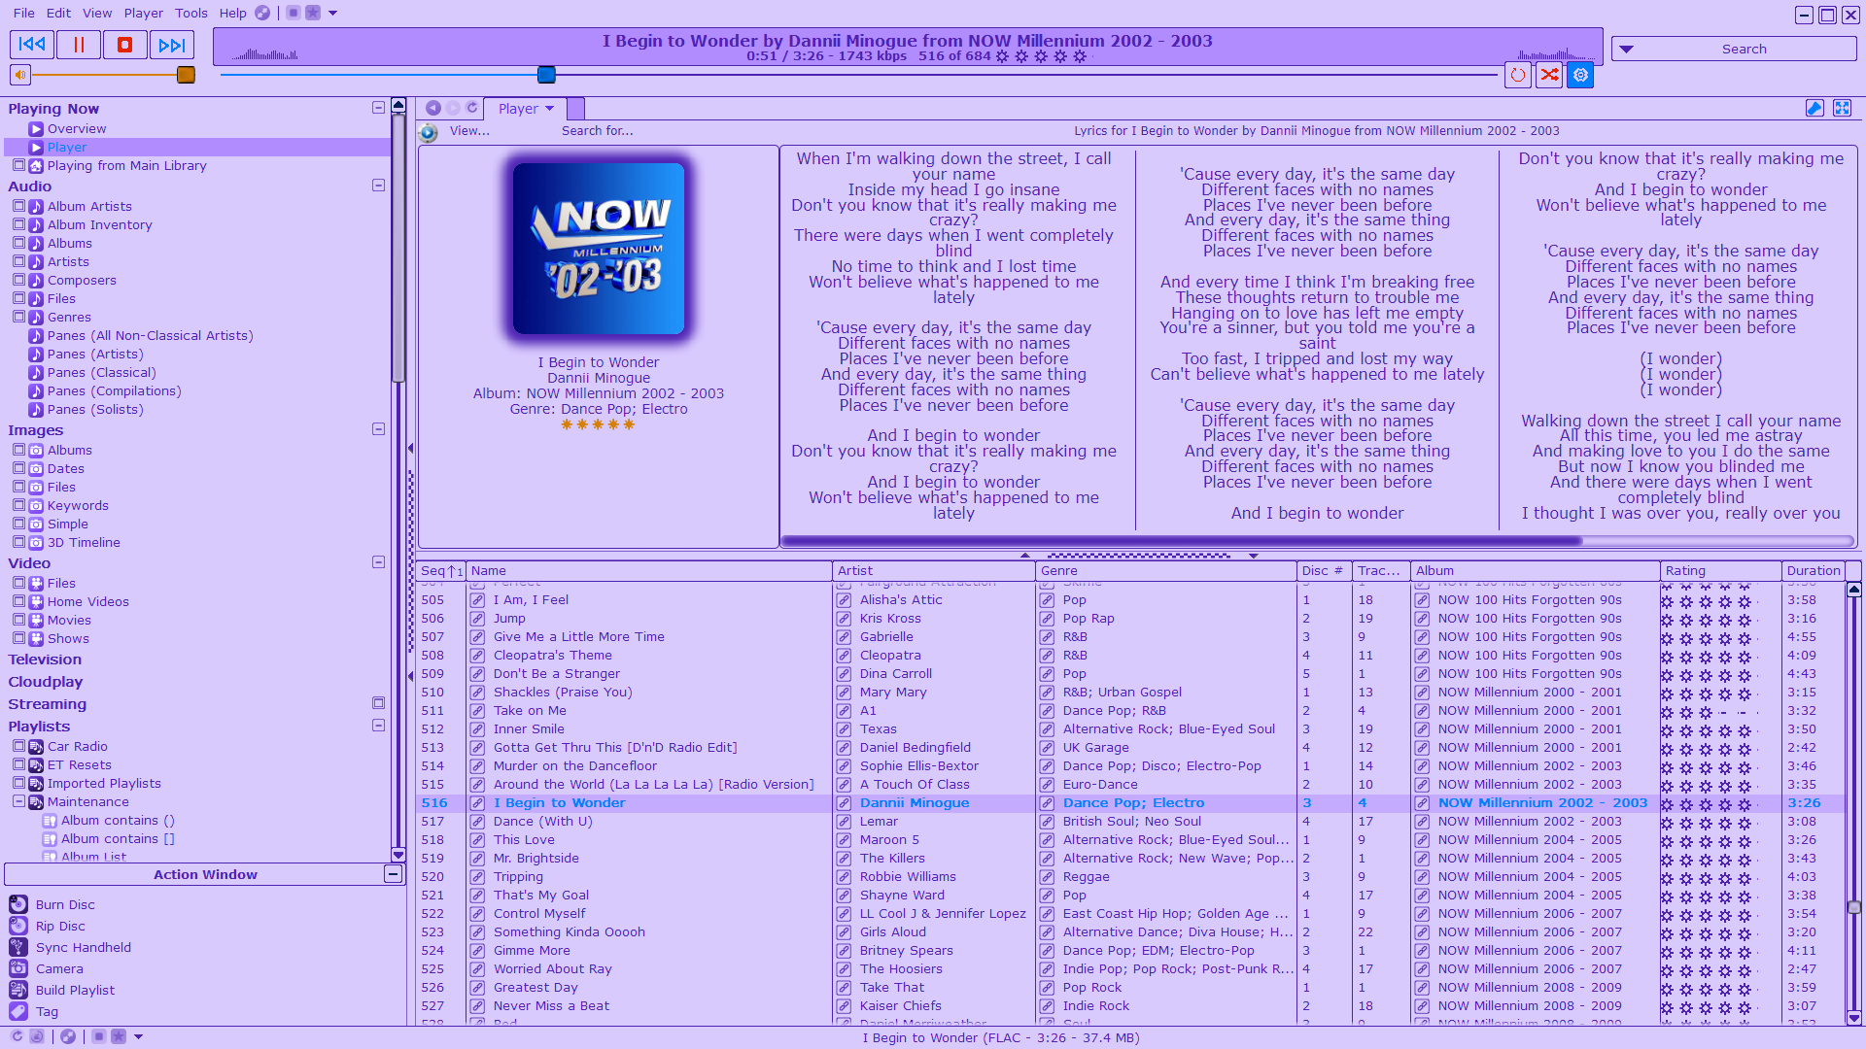Click the globe icon in the status bar
Image resolution: width=1866 pixels, height=1049 pixels.
[68, 1036]
